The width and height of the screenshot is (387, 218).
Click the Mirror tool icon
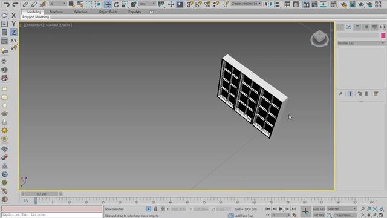pos(268,4)
